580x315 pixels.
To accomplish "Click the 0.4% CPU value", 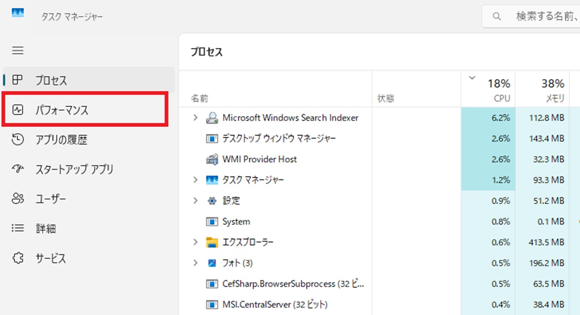I will [501, 305].
